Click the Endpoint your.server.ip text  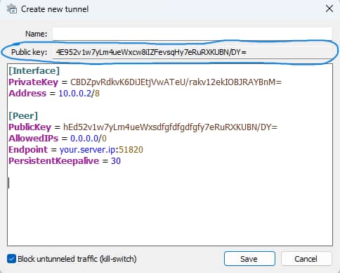88,150
